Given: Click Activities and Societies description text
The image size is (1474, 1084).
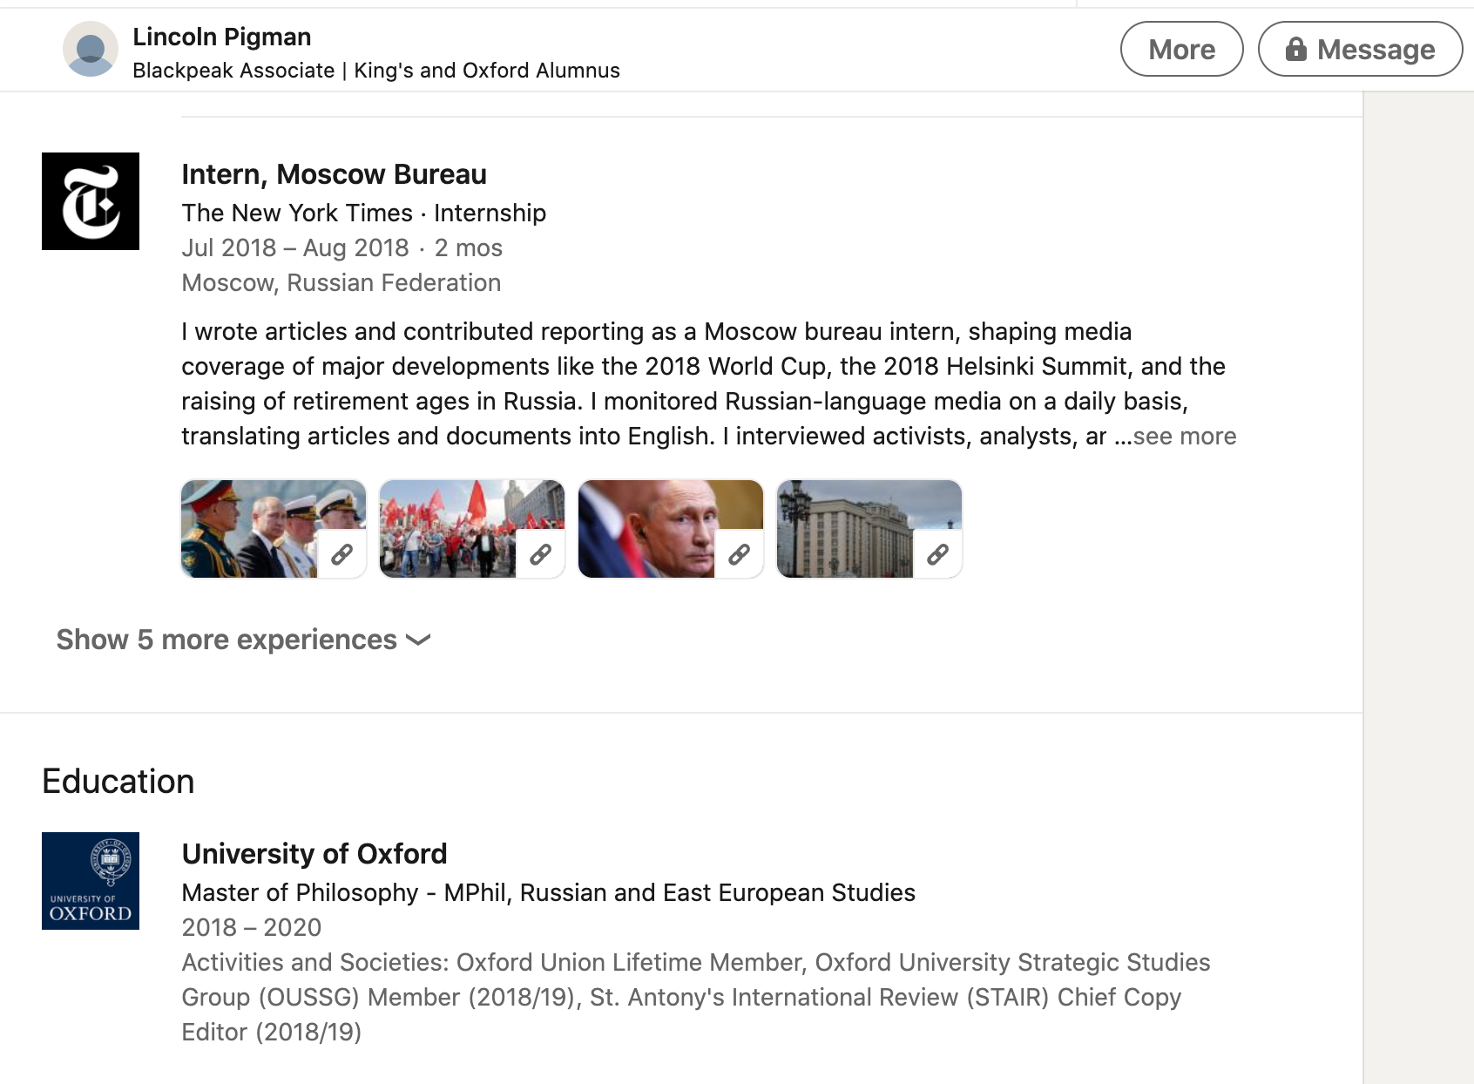Looking at the screenshot, I should coord(696,997).
